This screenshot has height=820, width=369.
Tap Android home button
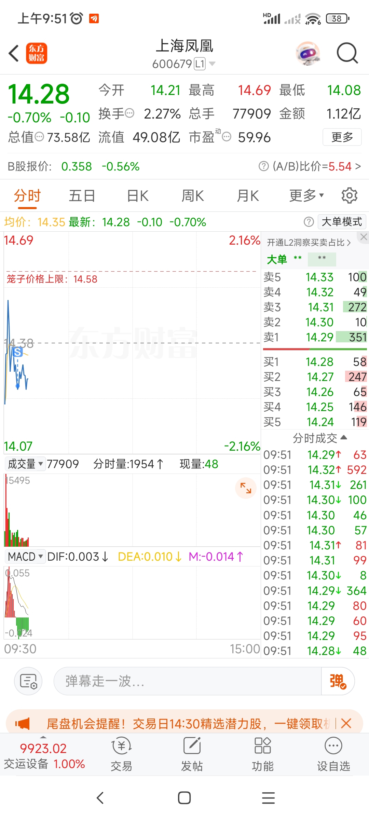[184, 798]
